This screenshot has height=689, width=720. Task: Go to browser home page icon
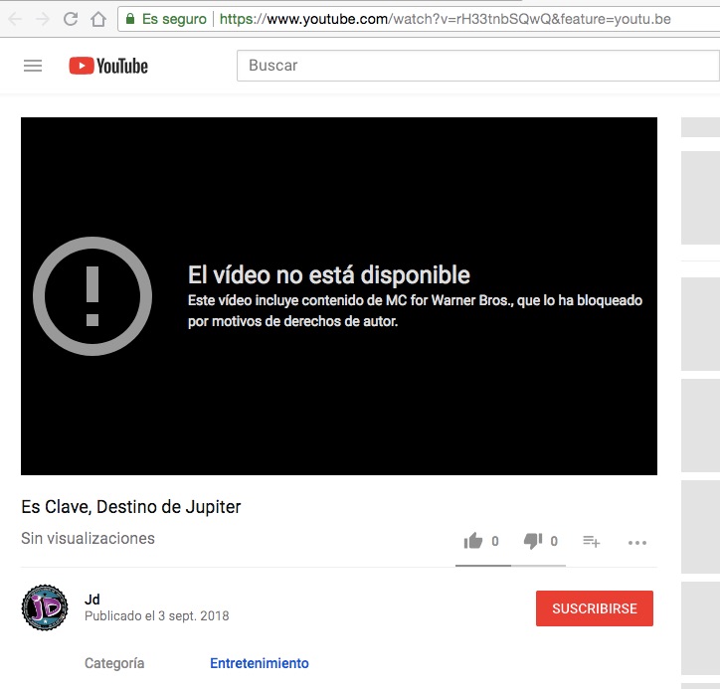click(x=97, y=19)
